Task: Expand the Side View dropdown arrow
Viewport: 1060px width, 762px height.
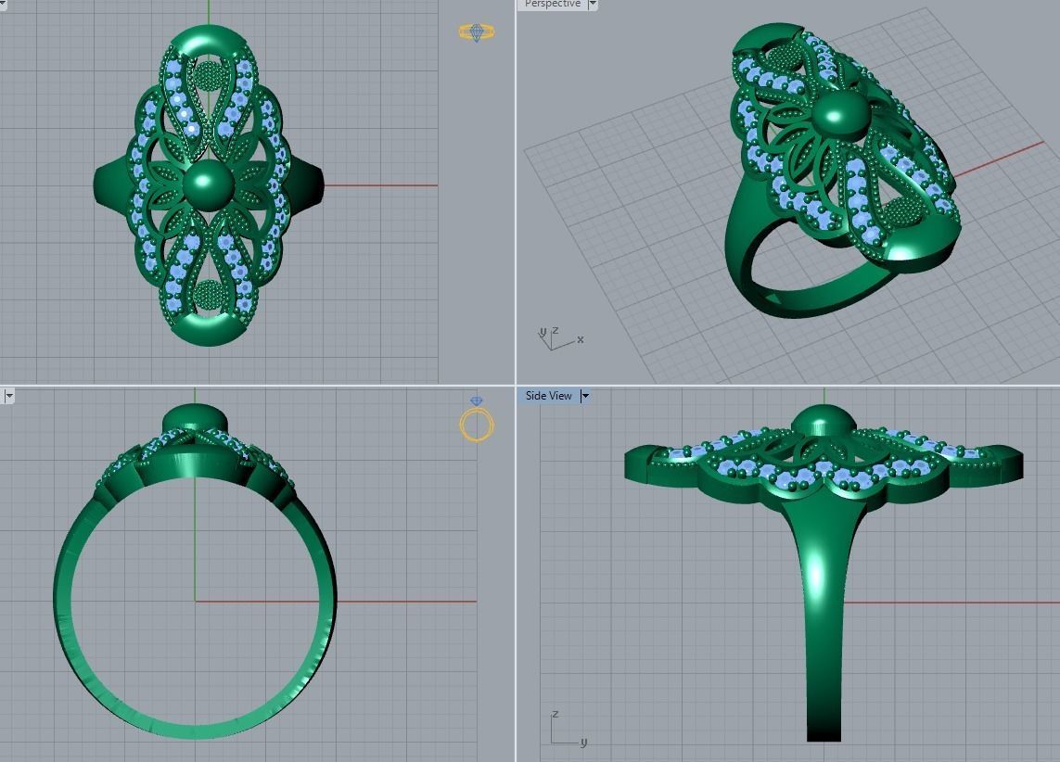Action: pos(585,396)
